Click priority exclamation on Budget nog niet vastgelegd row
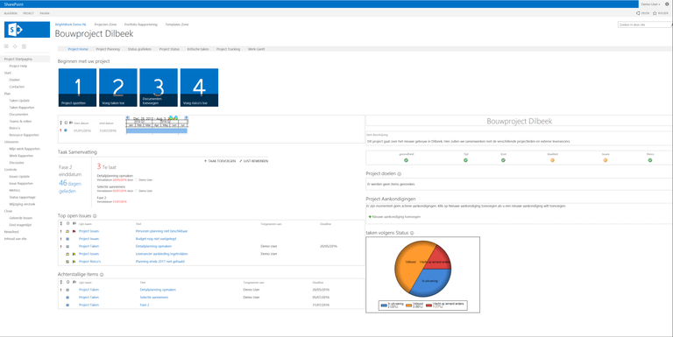Viewport: 673px width, 337px height. 60,239
